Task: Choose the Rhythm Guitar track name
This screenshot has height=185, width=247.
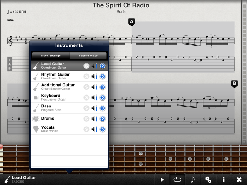Action: [55, 74]
